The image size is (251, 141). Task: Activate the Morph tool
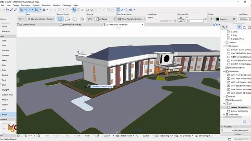pos(5,99)
